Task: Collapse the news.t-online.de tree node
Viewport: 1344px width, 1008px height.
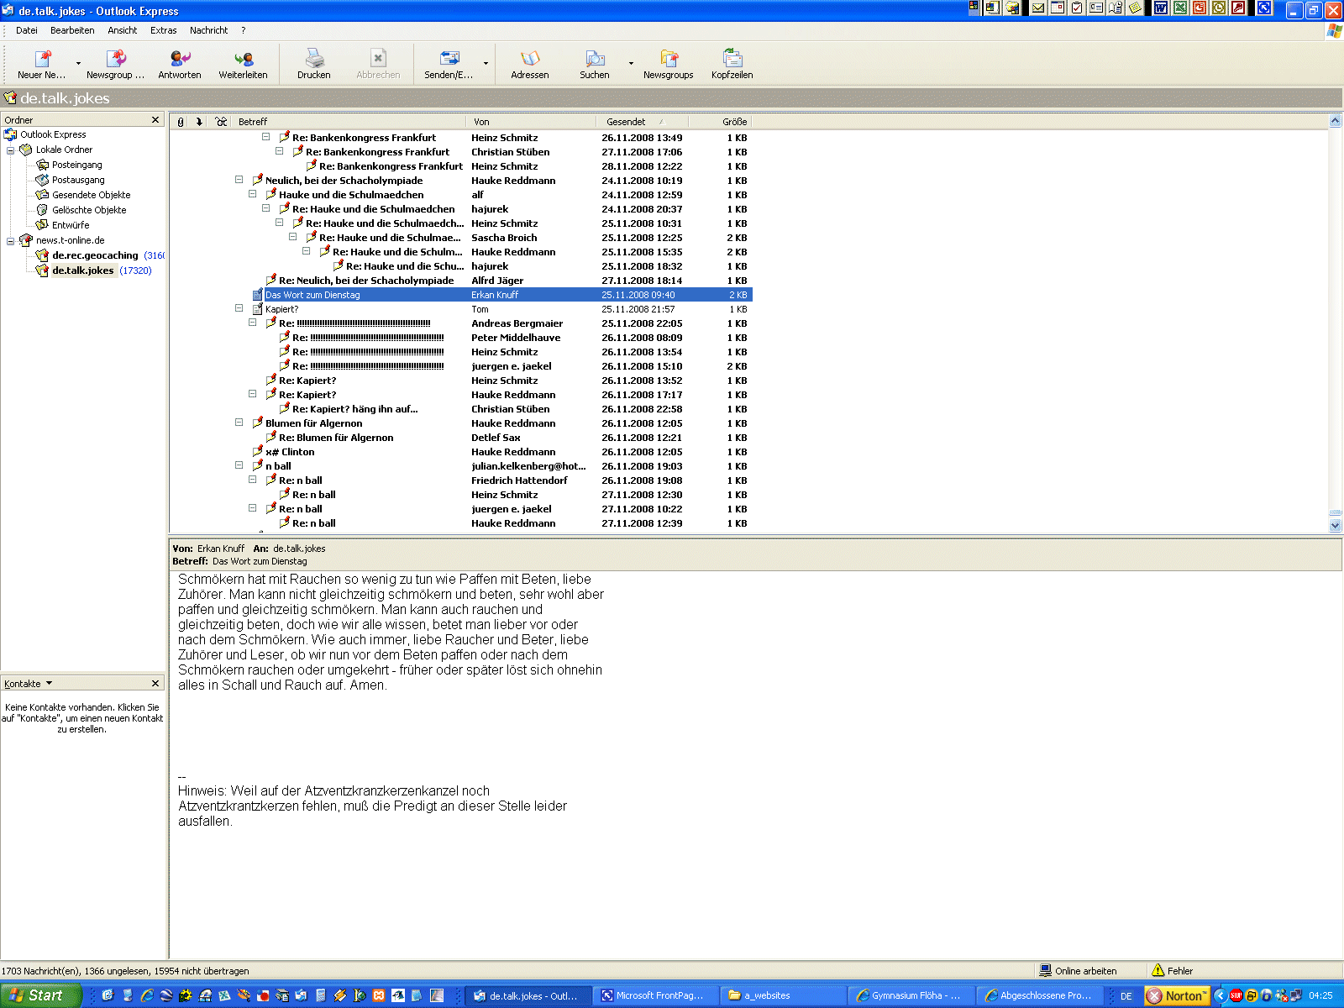Action: tap(11, 241)
